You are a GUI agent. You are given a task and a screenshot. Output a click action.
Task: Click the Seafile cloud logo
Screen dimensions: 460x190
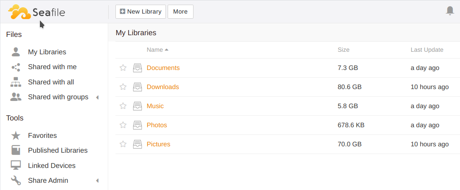click(x=36, y=12)
